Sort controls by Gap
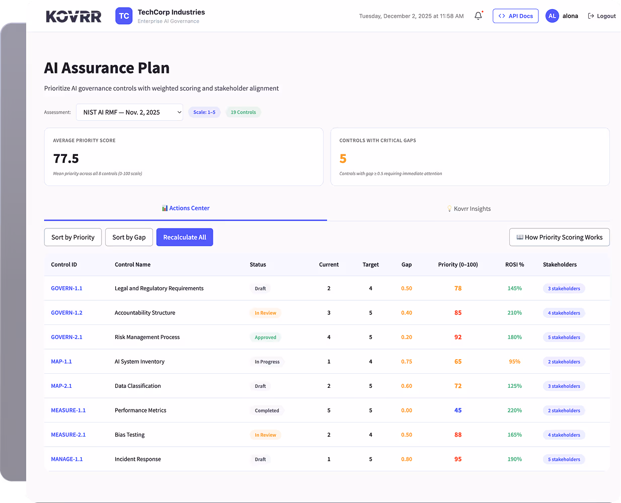This screenshot has height=503, width=621. click(129, 237)
